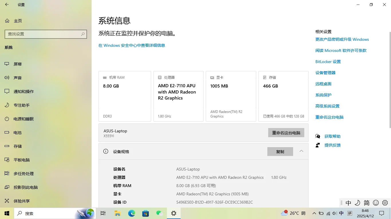Open File Explorer from the taskbar
Viewport: 391px width, 219px height.
click(117, 213)
